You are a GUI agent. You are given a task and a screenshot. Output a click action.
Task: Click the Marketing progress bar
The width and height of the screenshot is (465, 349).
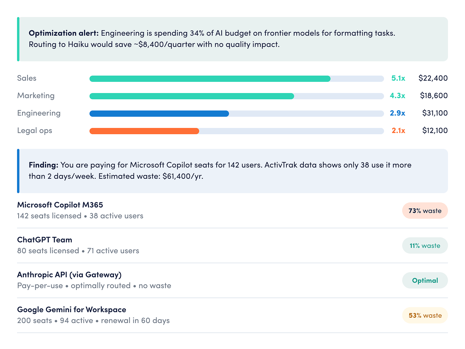click(236, 96)
